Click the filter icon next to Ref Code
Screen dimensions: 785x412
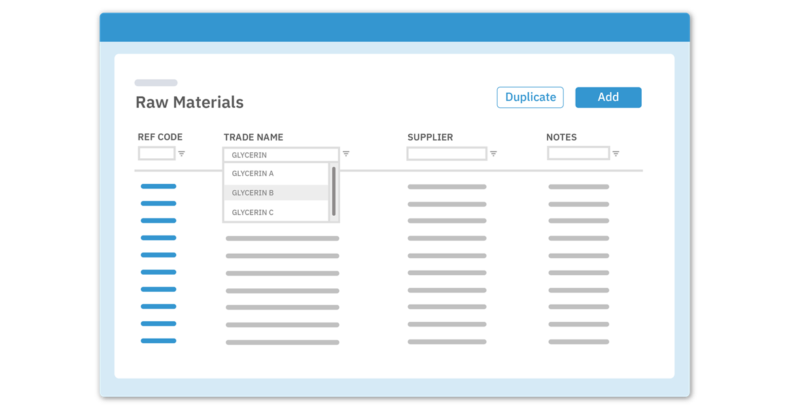[182, 154]
